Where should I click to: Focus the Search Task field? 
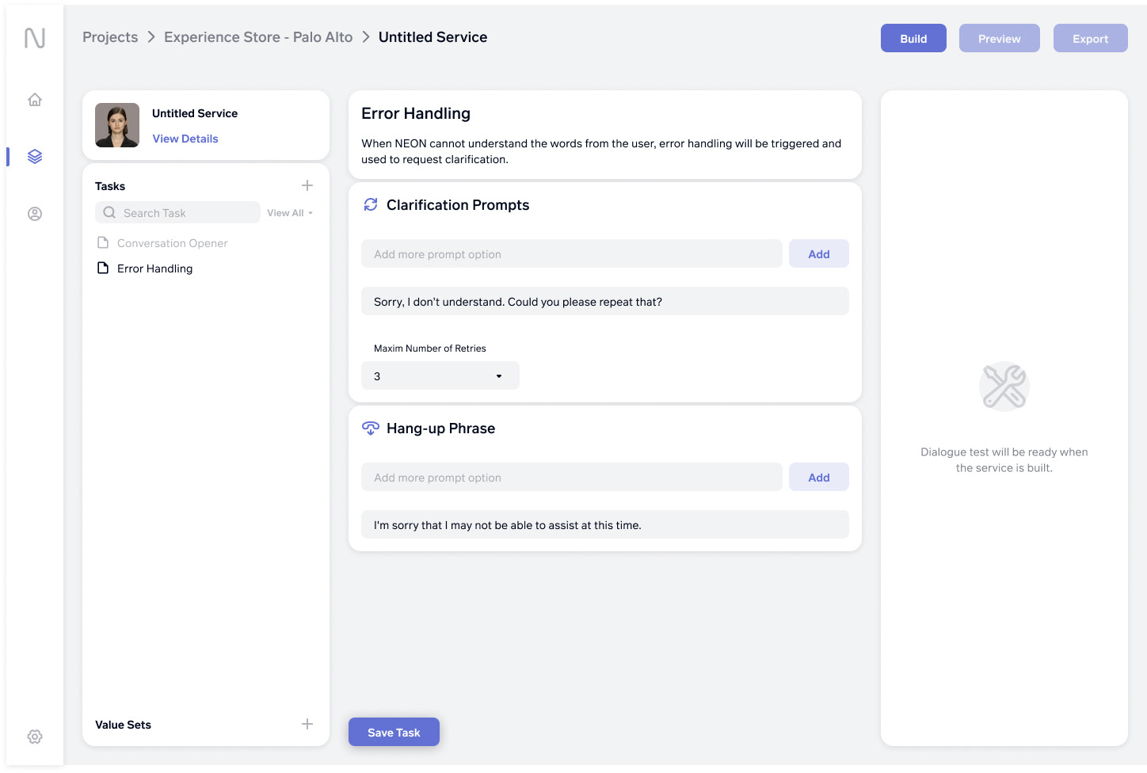(x=186, y=213)
